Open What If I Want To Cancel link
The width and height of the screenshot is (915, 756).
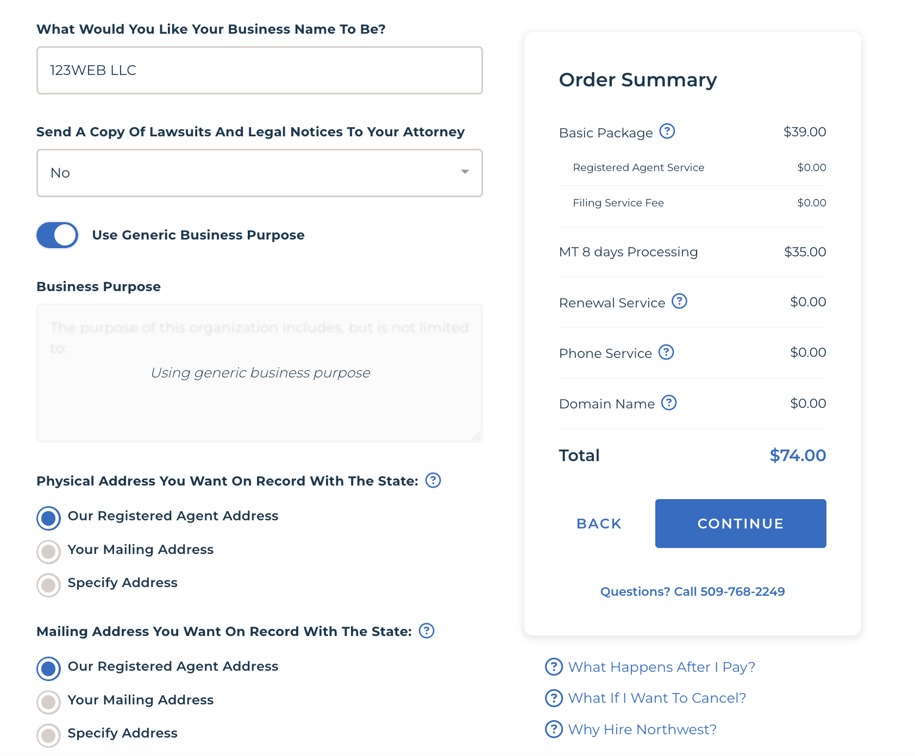657,698
